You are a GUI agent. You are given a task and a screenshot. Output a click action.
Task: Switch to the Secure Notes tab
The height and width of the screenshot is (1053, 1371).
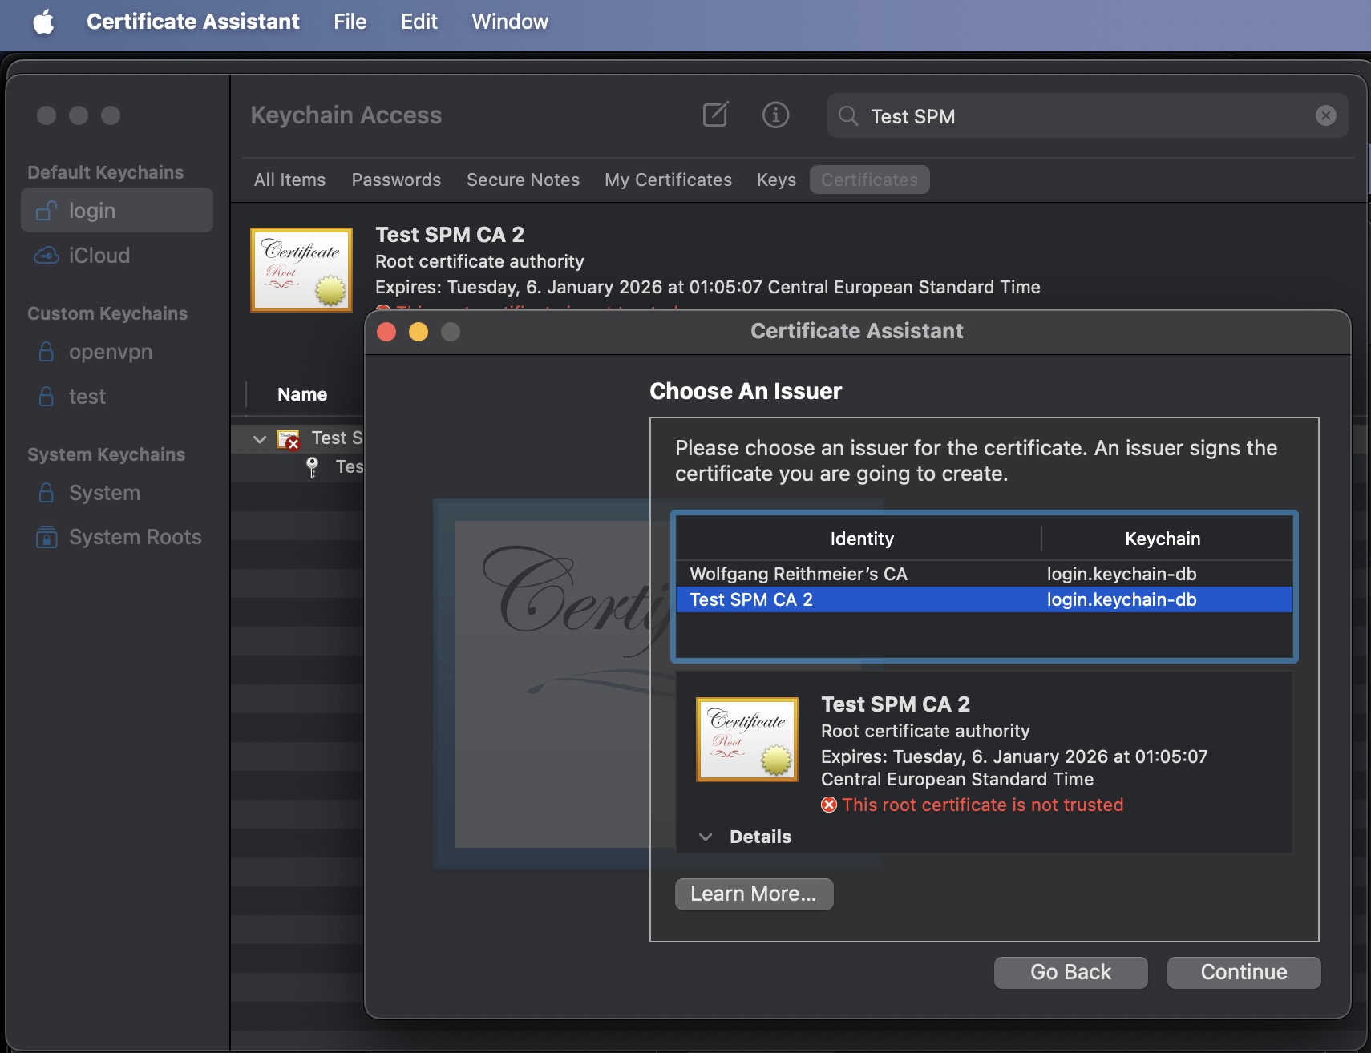(523, 180)
